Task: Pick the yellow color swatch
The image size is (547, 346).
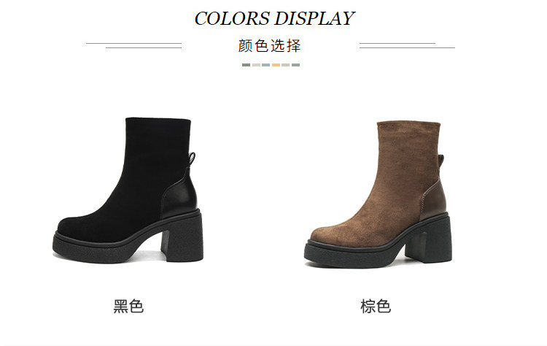Action: [276, 65]
